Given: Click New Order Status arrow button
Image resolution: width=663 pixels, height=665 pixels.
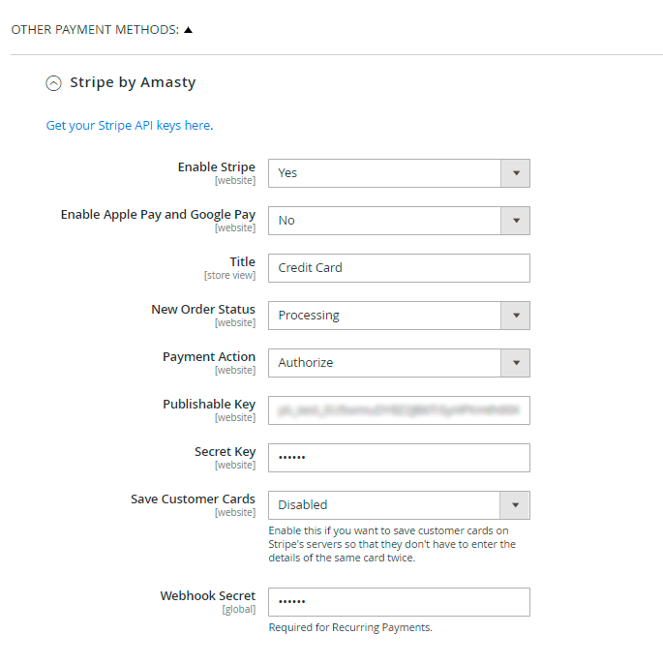Looking at the screenshot, I should [515, 316].
